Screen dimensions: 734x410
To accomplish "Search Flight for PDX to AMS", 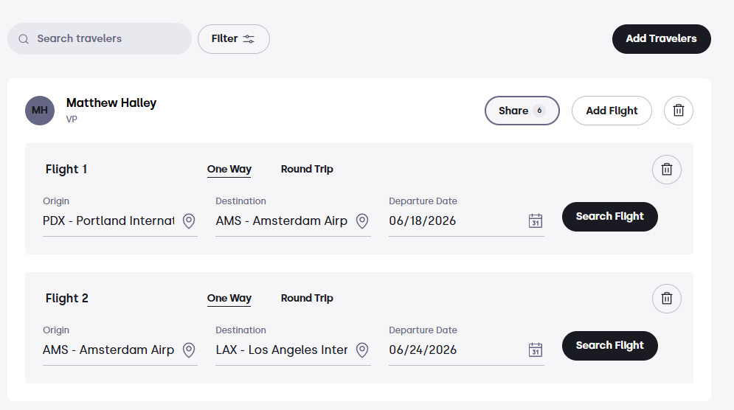I will pyautogui.click(x=610, y=217).
